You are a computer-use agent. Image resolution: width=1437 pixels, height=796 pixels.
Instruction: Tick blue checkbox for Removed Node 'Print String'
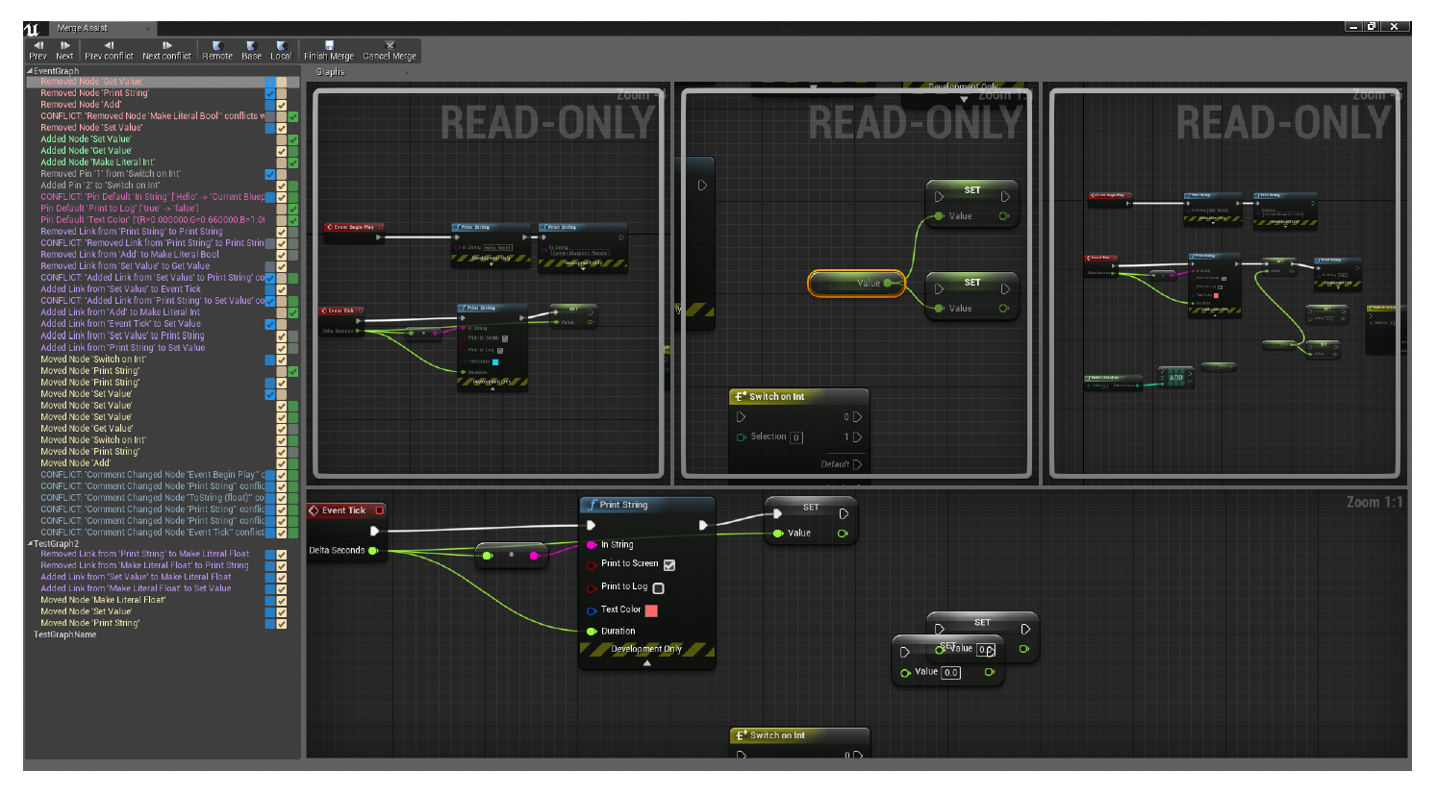[x=270, y=93]
